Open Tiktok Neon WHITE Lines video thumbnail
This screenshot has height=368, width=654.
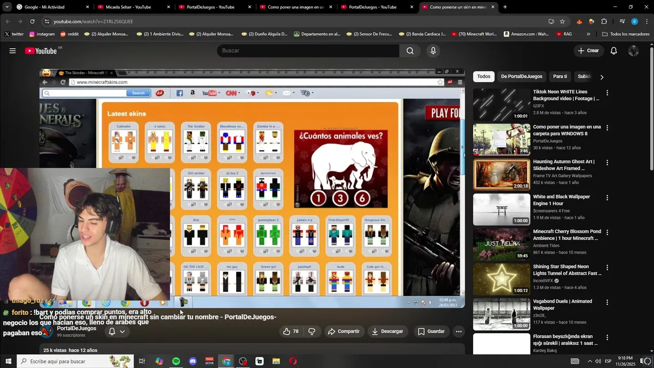click(502, 105)
